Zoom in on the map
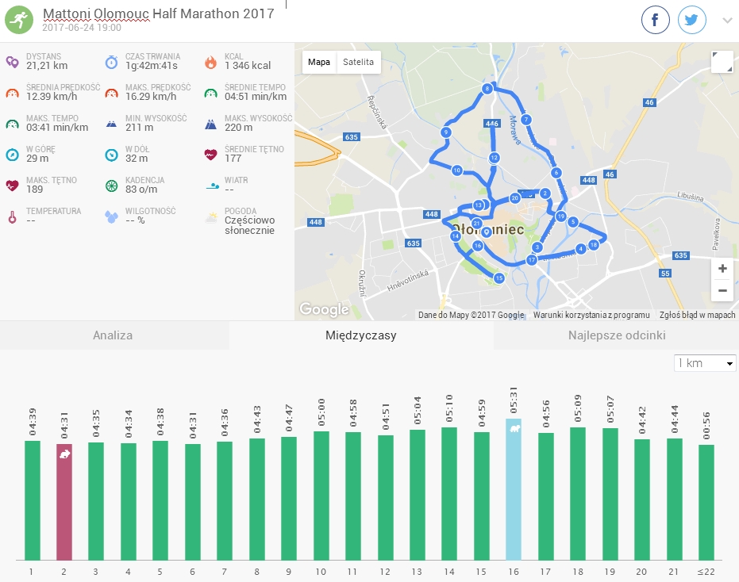This screenshot has height=582, width=739. pos(722,269)
